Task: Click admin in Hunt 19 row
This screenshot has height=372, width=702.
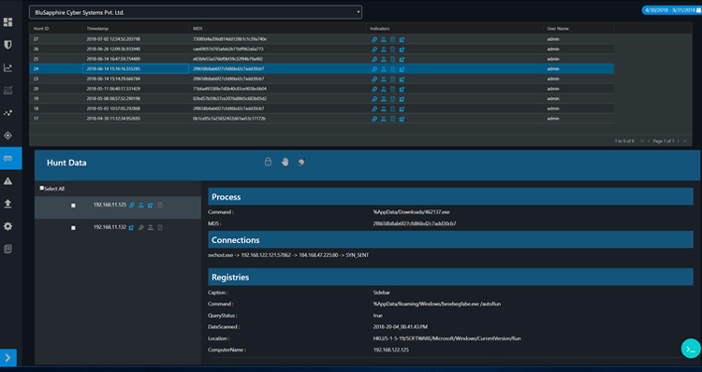Action: (553, 99)
